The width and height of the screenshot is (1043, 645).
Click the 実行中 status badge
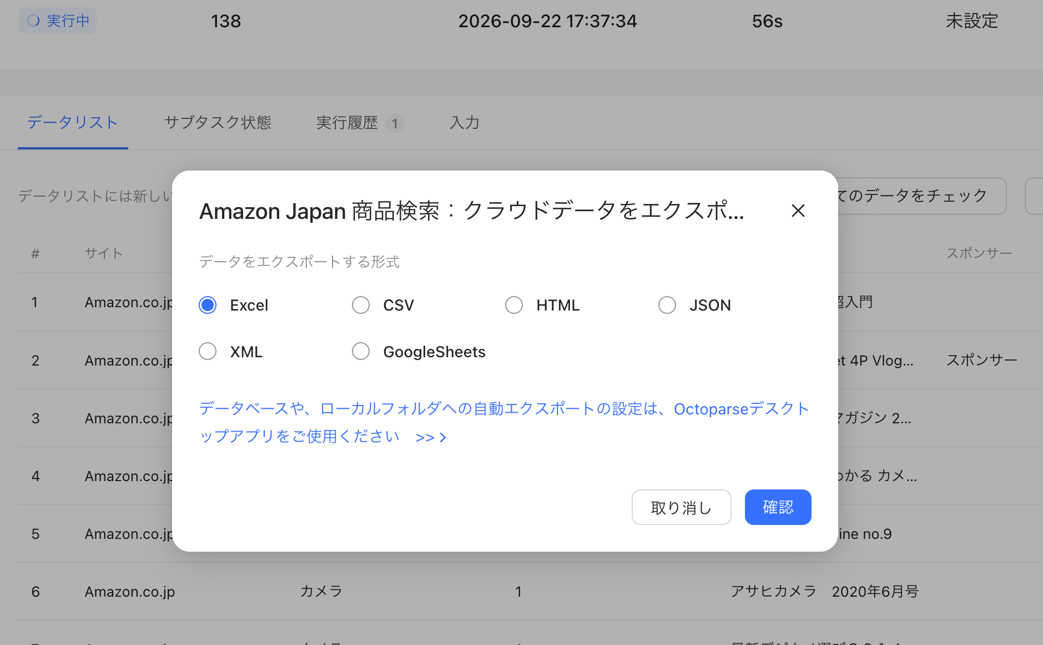[x=57, y=21]
